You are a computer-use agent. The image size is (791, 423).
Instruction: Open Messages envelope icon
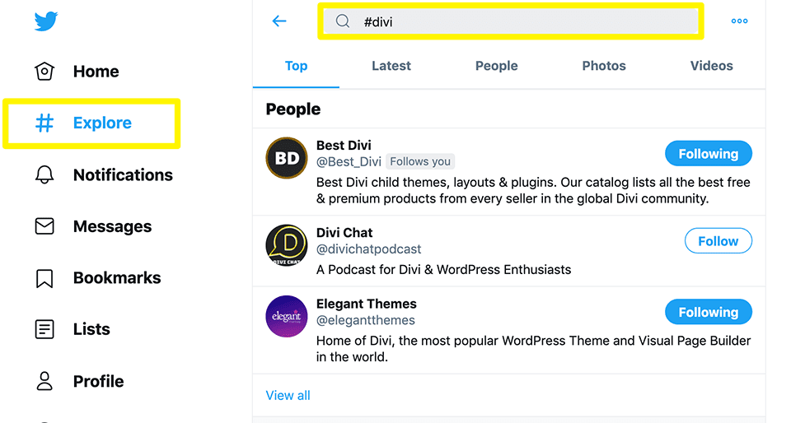click(44, 226)
